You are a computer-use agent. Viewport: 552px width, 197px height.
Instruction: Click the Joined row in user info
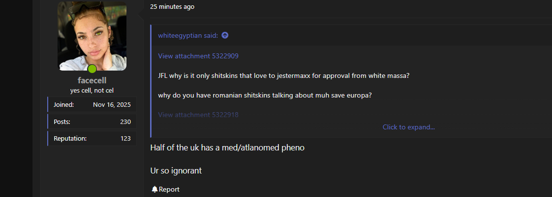click(92, 104)
